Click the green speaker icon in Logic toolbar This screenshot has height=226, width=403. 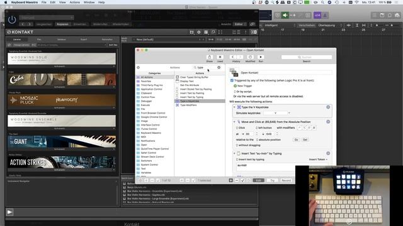point(285,15)
